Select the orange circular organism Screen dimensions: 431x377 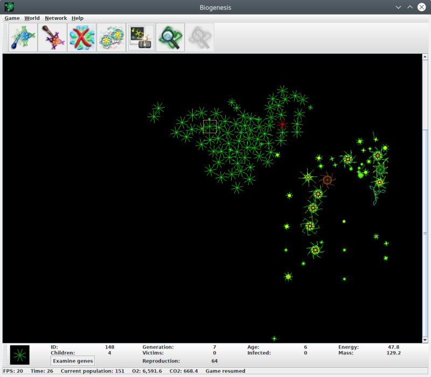pyautogui.click(x=328, y=180)
